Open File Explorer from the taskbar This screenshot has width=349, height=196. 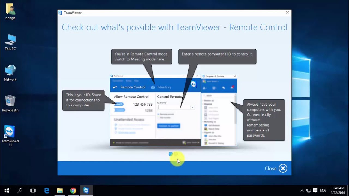click(60, 191)
